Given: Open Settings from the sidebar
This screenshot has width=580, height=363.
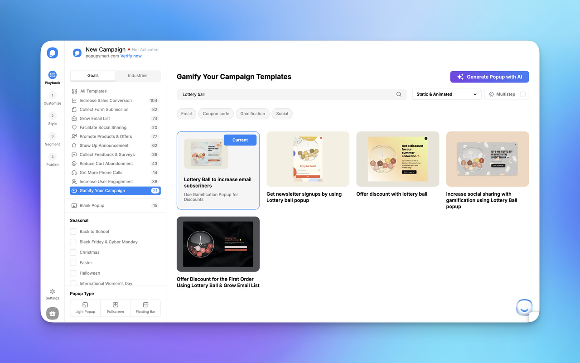Looking at the screenshot, I should [52, 294].
